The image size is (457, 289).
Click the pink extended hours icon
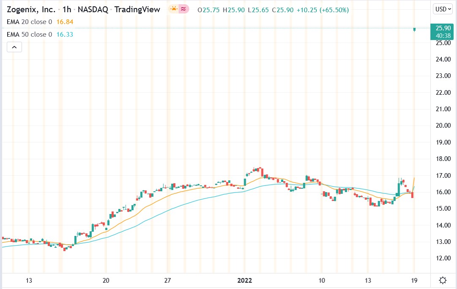pyautogui.click(x=183, y=8)
